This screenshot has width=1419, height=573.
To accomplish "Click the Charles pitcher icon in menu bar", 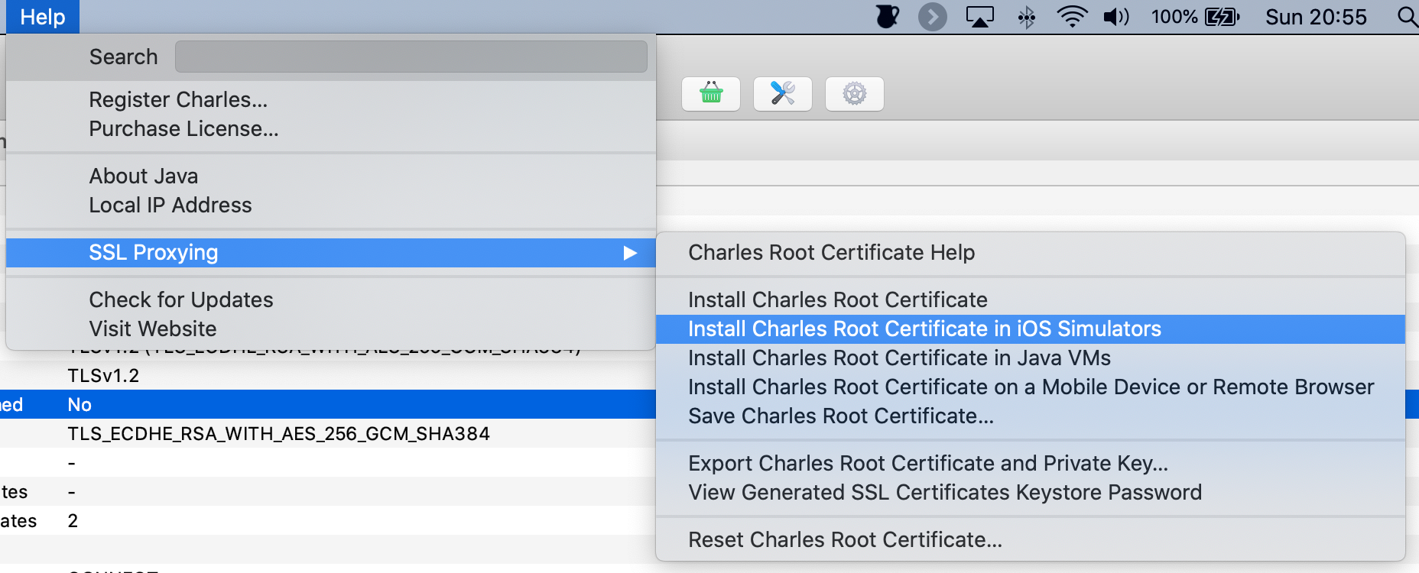I will [888, 17].
